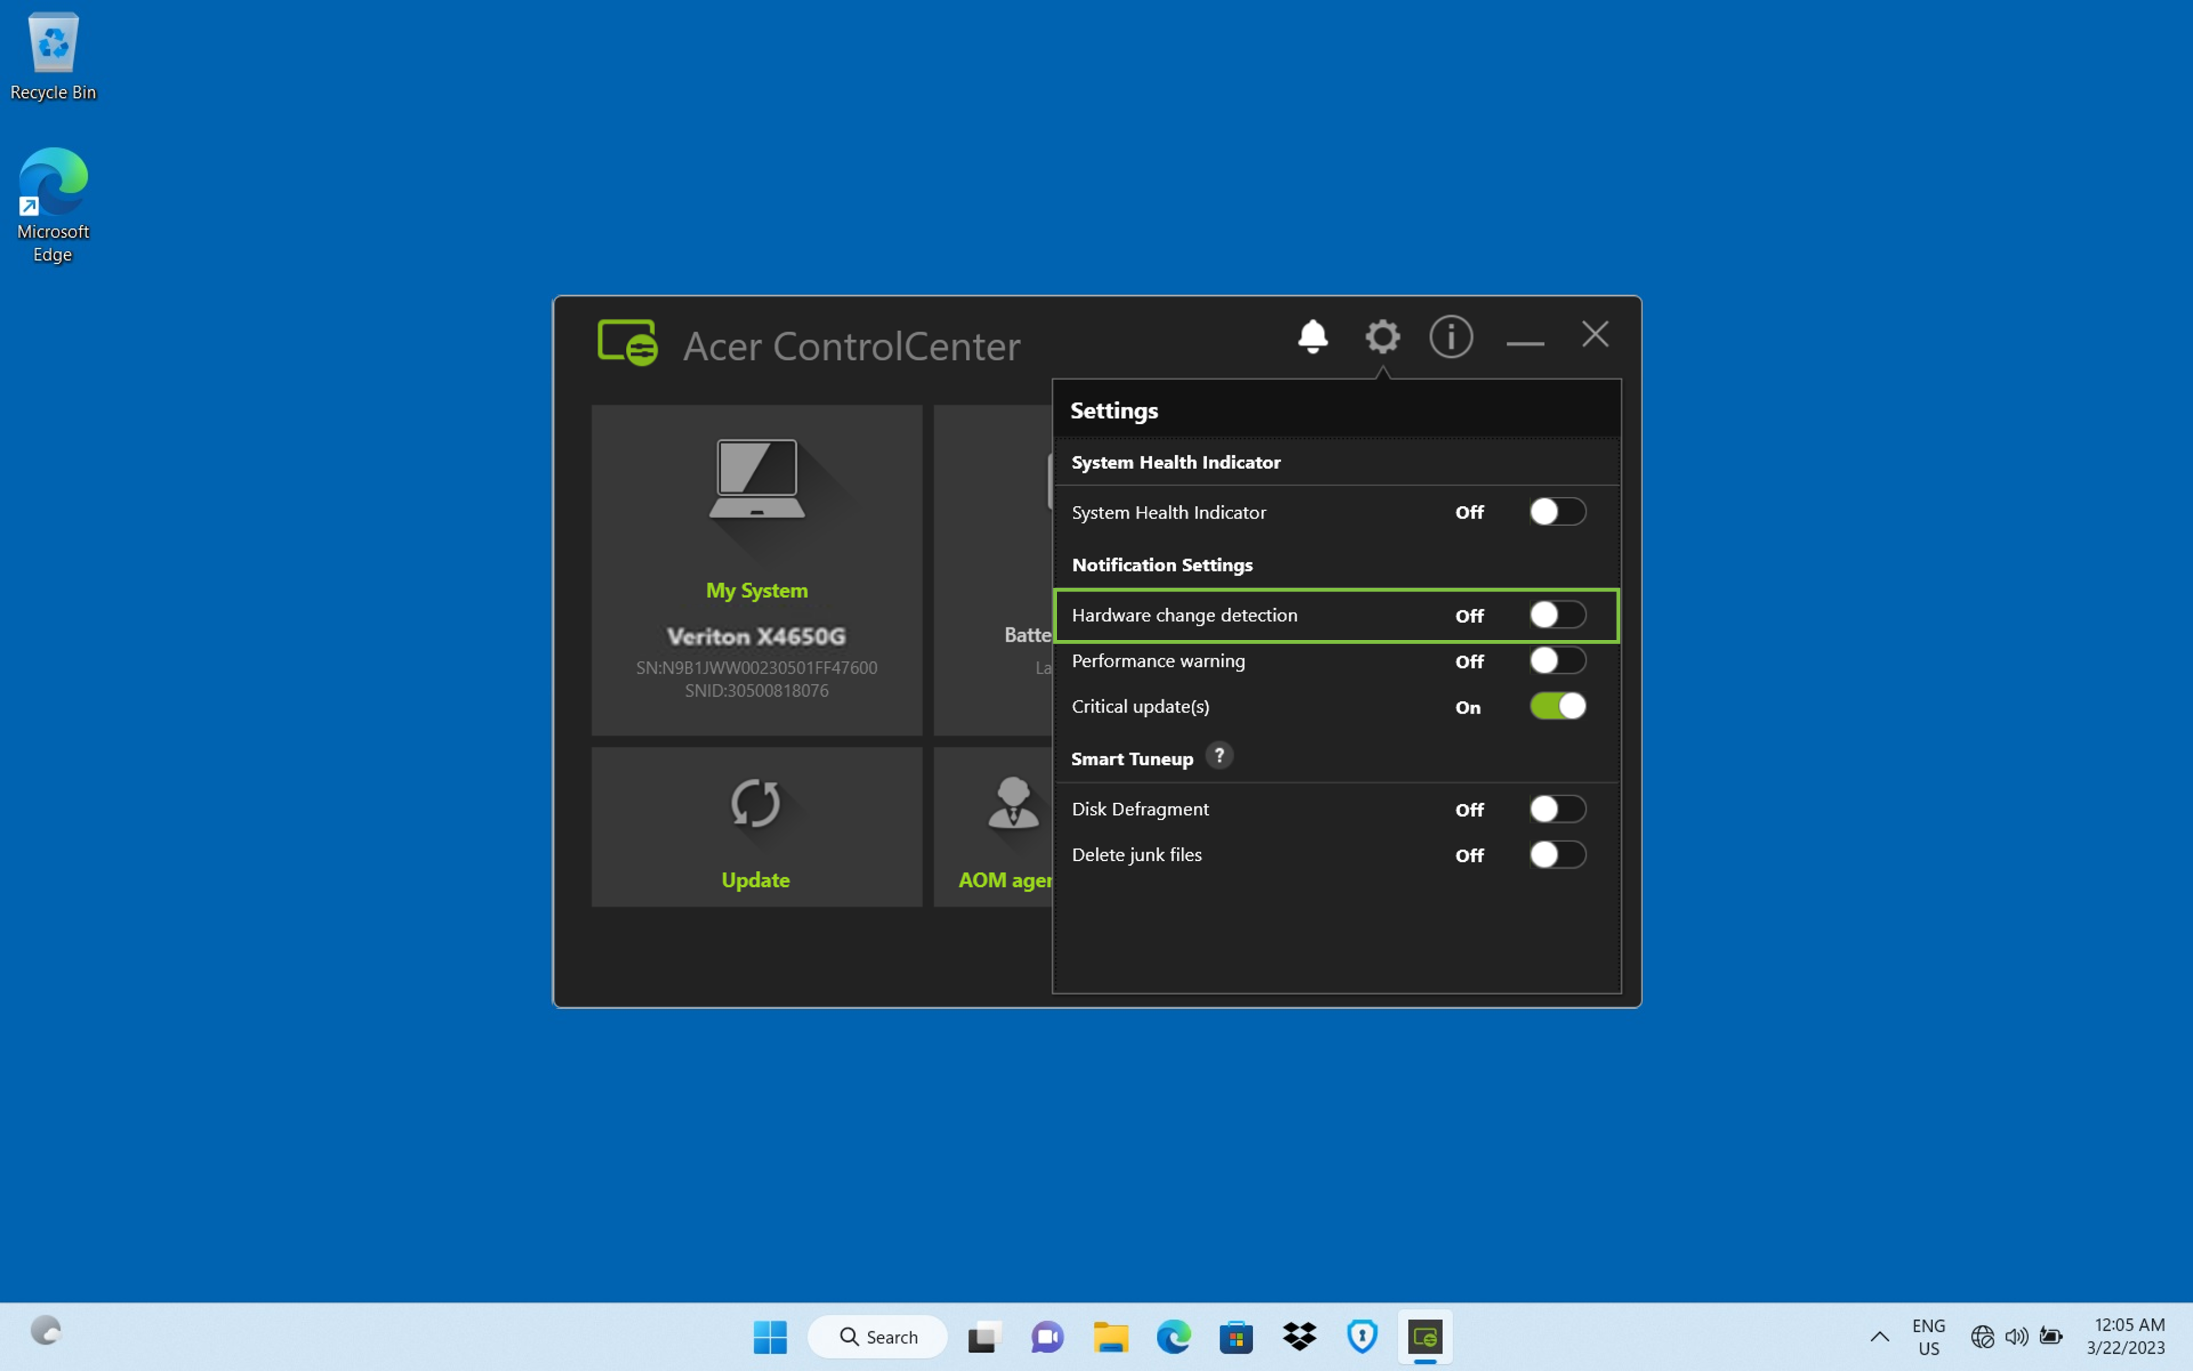The width and height of the screenshot is (2193, 1371).
Task: Open the Windows Start menu
Action: click(770, 1337)
